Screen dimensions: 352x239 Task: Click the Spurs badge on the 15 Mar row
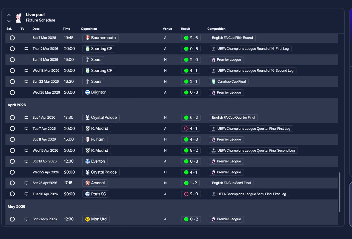pyautogui.click(x=87, y=60)
